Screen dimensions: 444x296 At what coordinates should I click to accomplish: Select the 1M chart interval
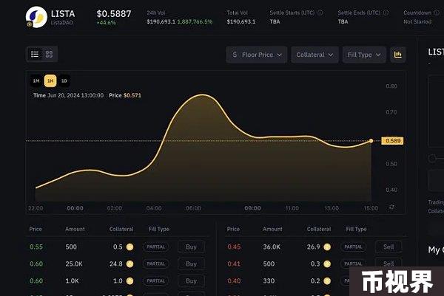(36, 81)
